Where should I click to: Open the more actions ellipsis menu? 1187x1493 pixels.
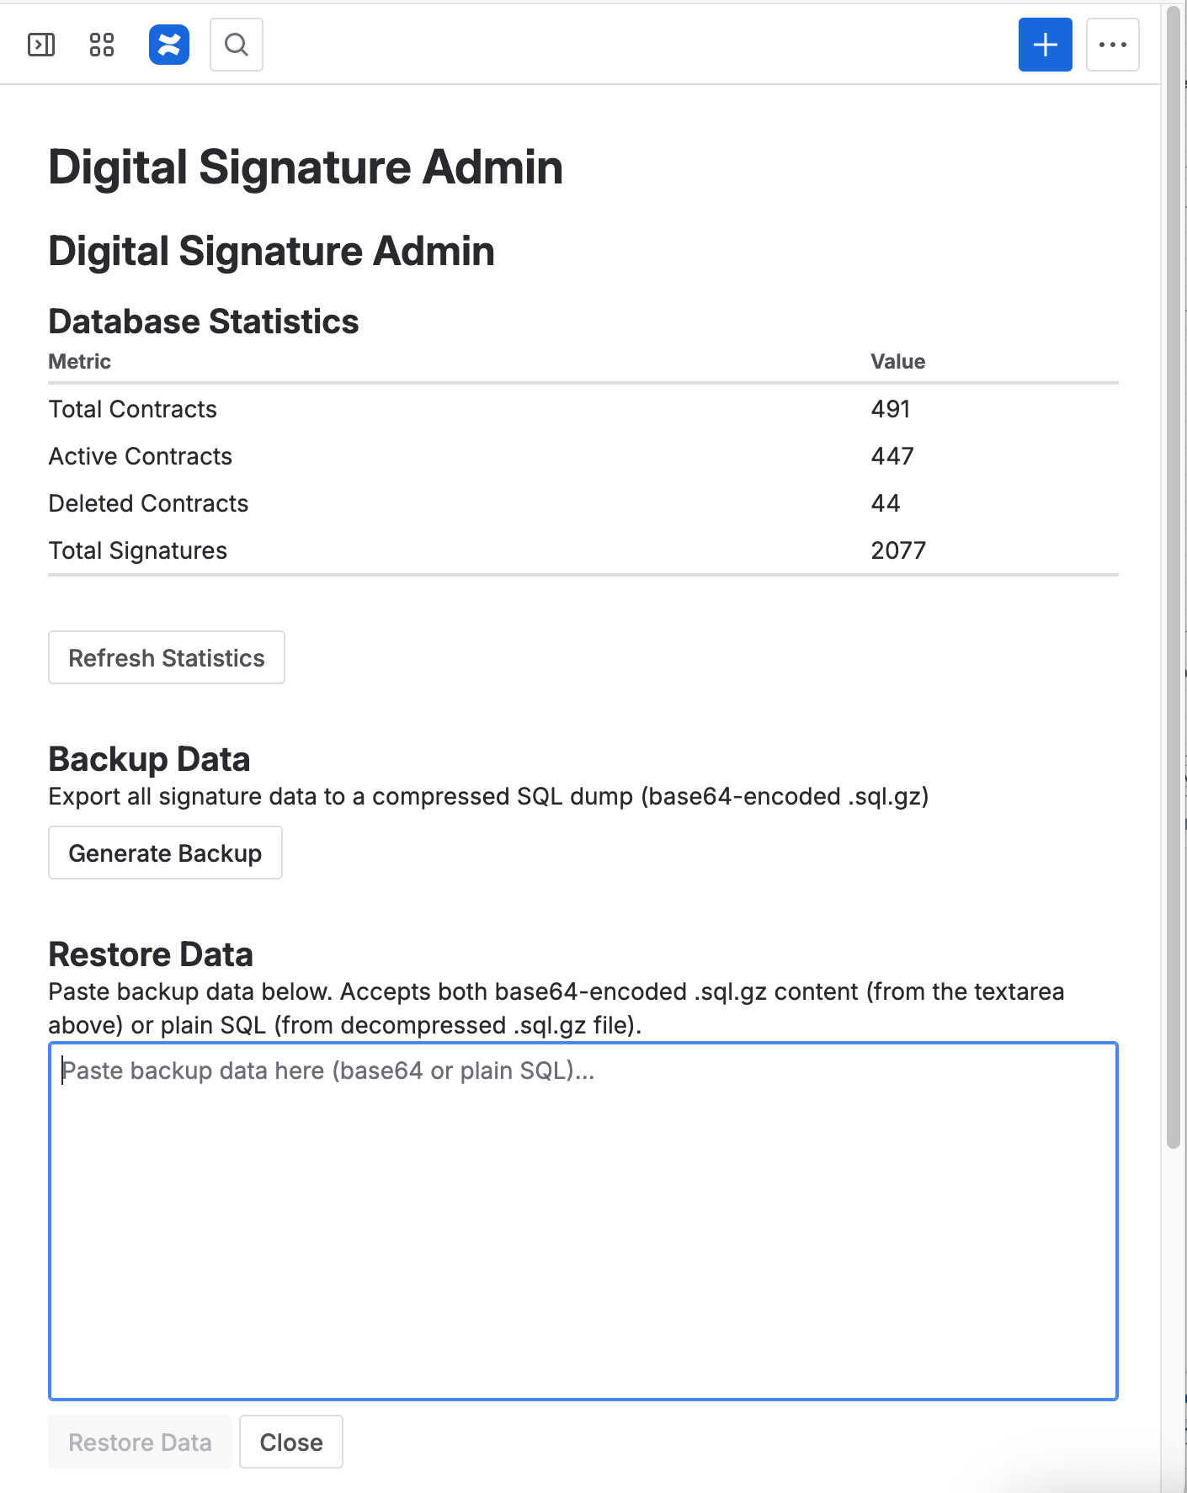click(x=1112, y=45)
